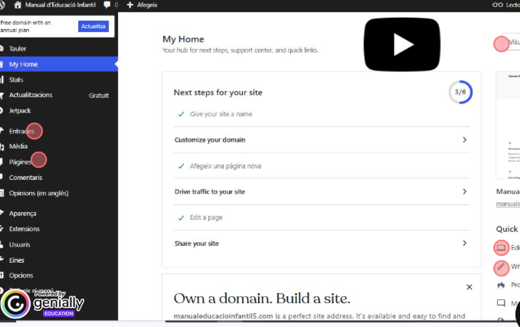
Task: Click the Gratuït plan label
Action: click(99, 96)
